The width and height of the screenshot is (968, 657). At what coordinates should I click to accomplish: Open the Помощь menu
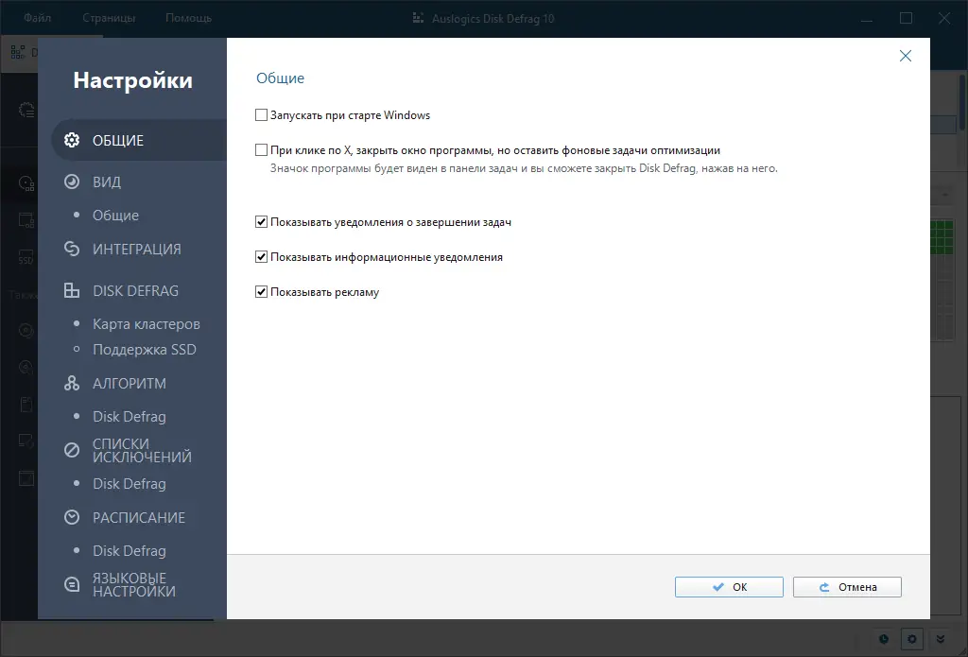click(187, 17)
